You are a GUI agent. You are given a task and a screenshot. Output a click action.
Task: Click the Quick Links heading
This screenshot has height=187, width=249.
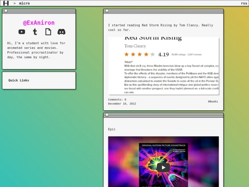click(x=19, y=80)
